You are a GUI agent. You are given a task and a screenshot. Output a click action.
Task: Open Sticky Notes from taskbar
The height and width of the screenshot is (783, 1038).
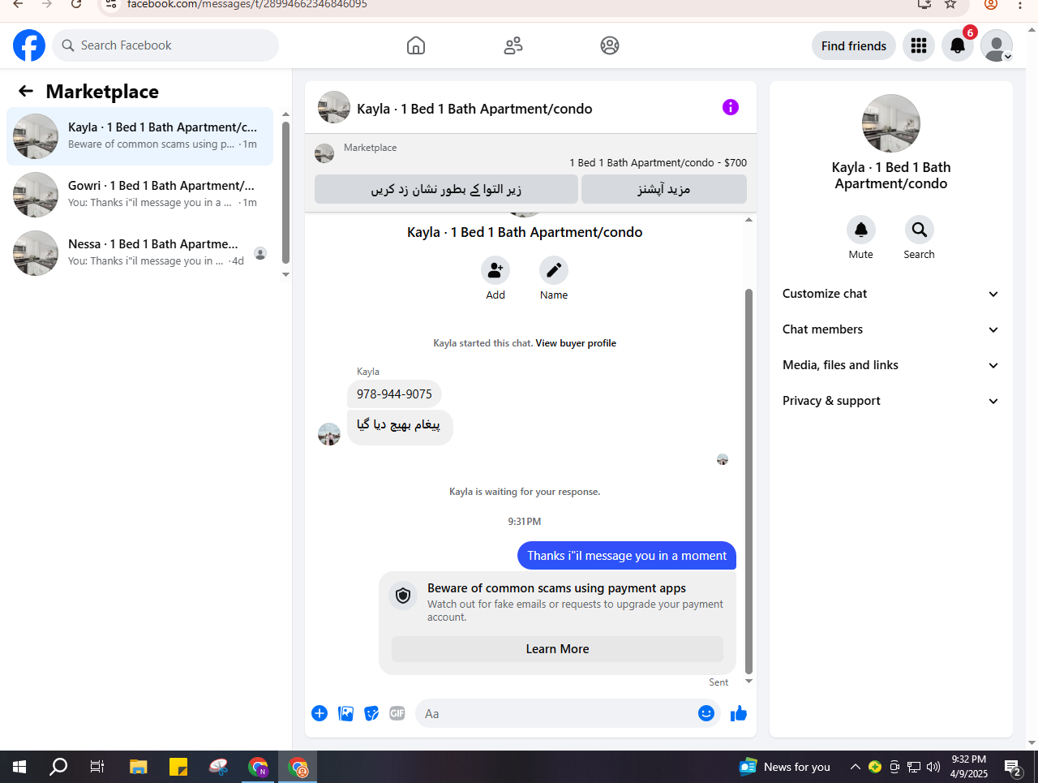(178, 767)
